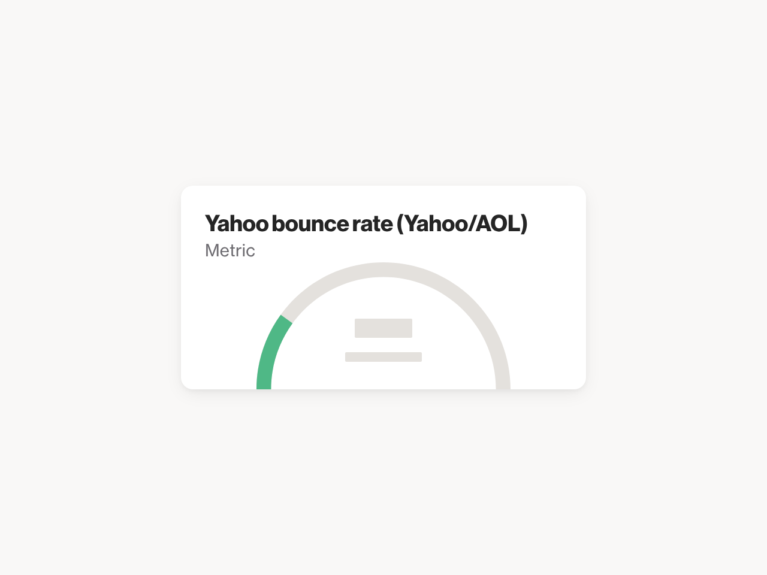Click the thin gray label placeholder bar

(x=383, y=357)
